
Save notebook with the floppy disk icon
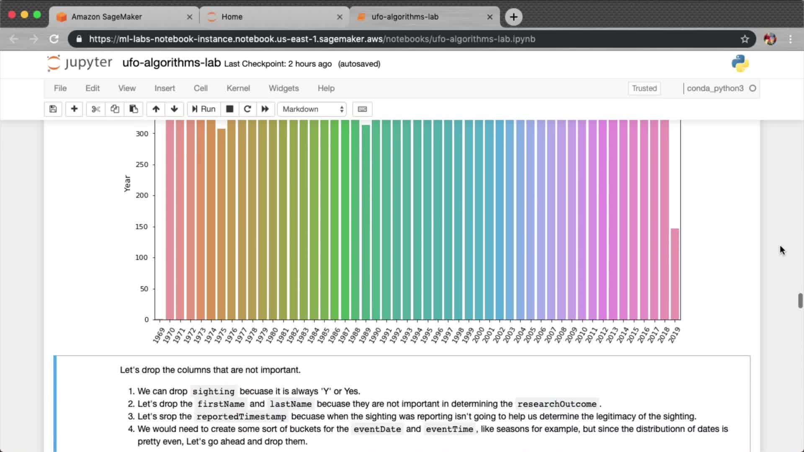click(53, 109)
